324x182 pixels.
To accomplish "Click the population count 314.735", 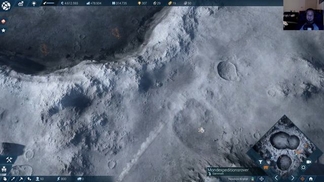I will (x=119, y=4).
